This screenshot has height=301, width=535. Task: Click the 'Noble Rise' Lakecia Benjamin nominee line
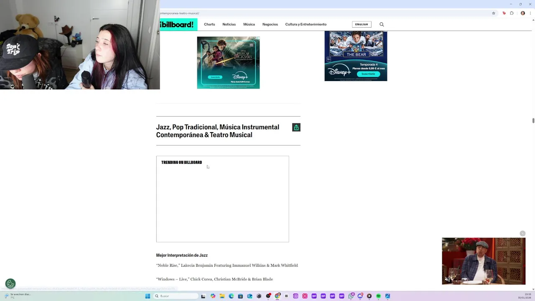(227, 265)
